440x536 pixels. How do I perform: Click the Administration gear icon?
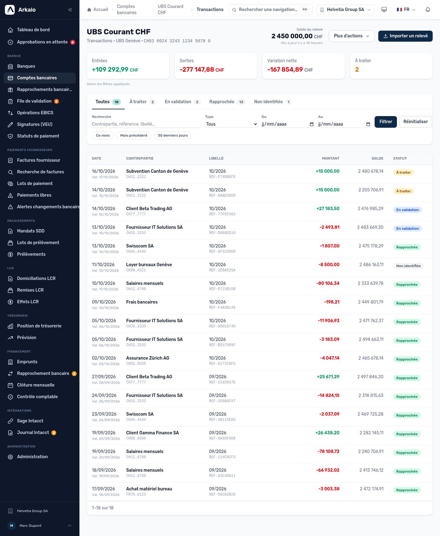coord(10,457)
